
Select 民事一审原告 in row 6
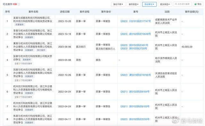(x=103, y=92)
